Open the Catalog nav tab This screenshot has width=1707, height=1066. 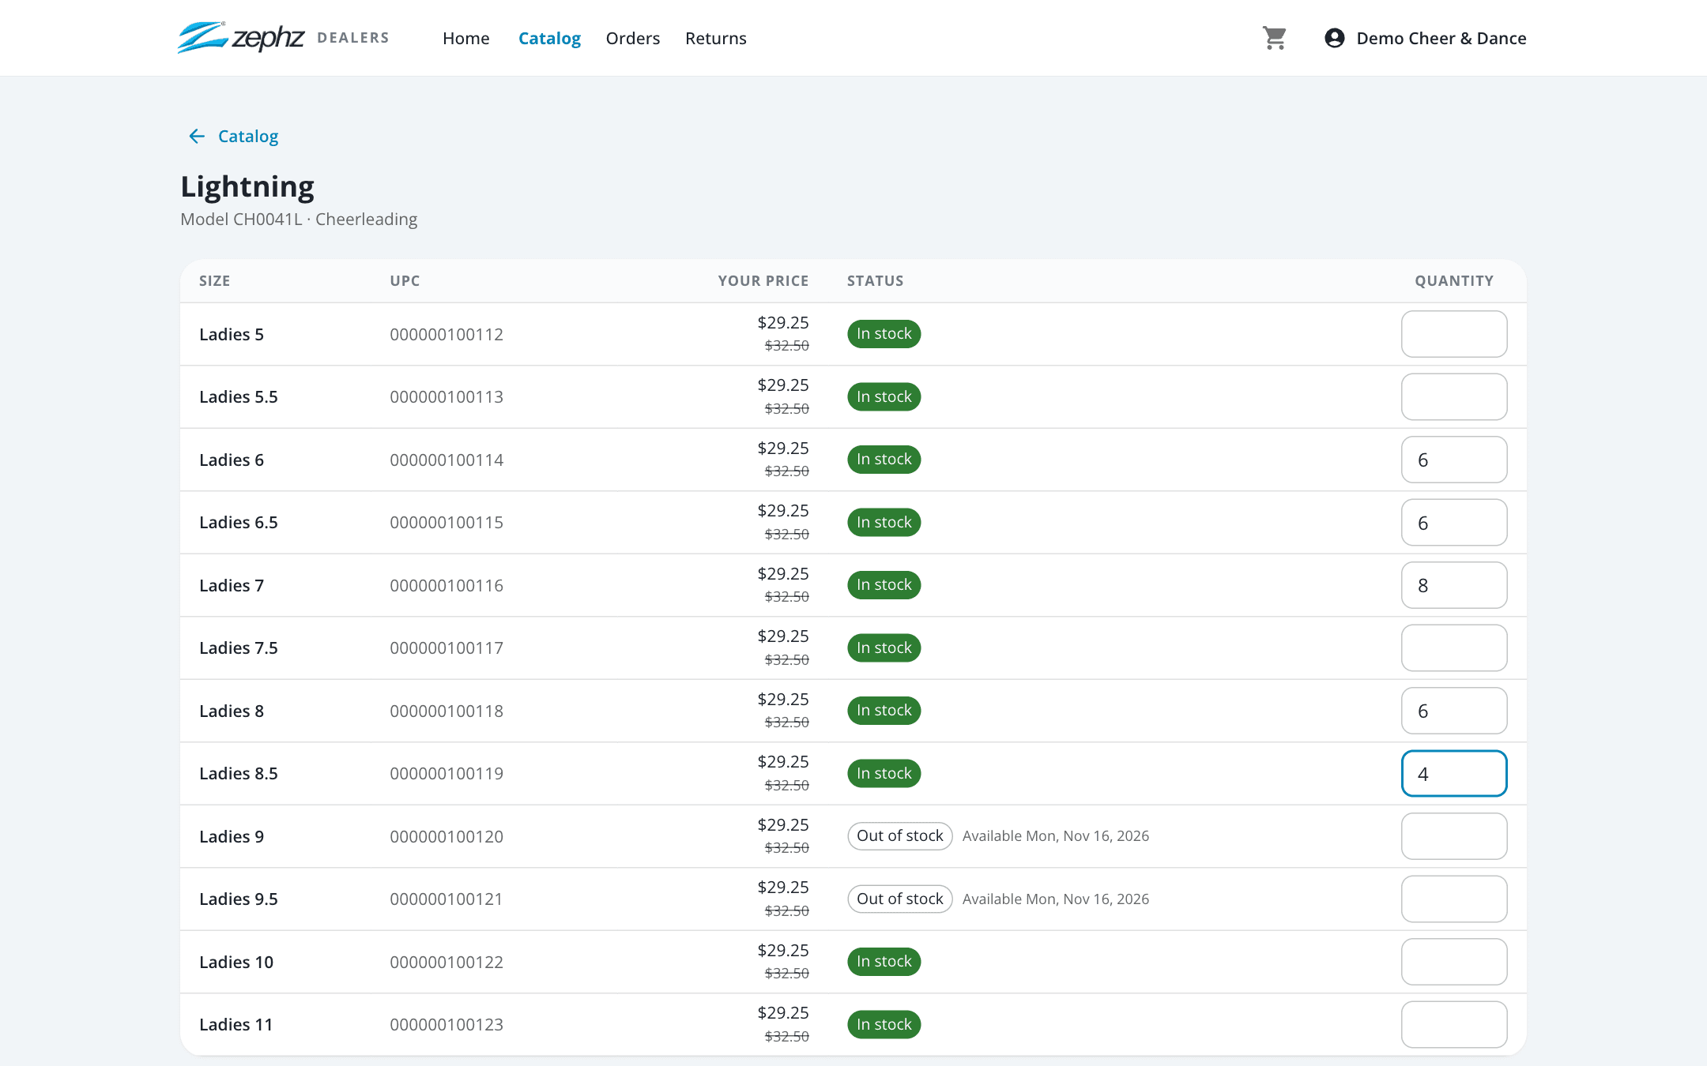[549, 38]
